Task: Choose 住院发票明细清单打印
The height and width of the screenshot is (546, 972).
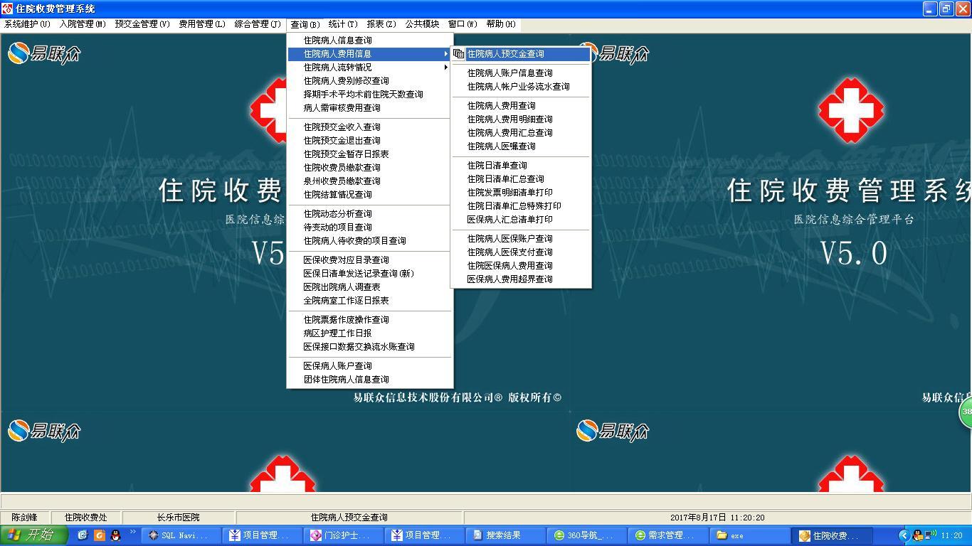Action: coord(521,193)
